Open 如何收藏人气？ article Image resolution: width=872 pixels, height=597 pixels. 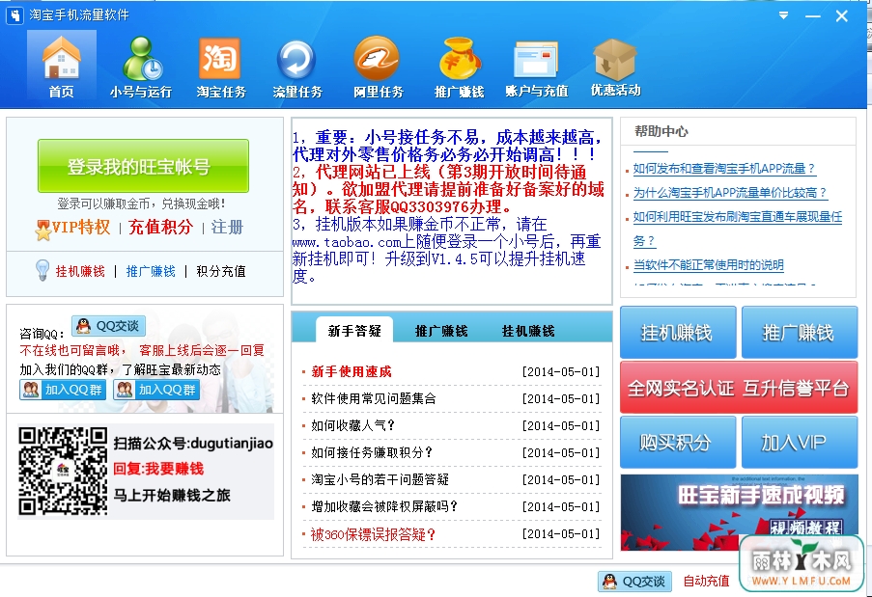pos(352,425)
